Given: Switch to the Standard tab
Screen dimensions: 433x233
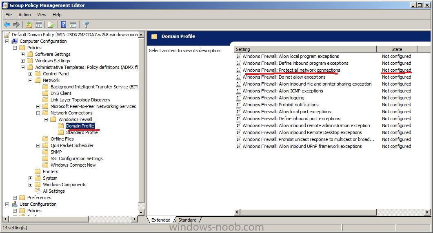Looking at the screenshot, I should pyautogui.click(x=187, y=220).
